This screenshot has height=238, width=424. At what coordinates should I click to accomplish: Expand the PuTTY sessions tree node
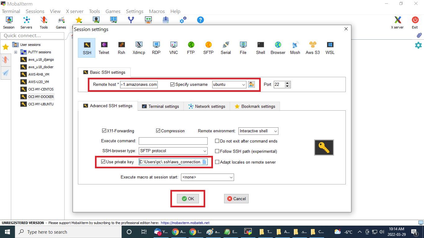pos(16,52)
